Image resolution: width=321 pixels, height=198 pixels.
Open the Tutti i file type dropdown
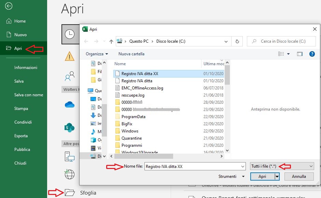[x=282, y=166]
